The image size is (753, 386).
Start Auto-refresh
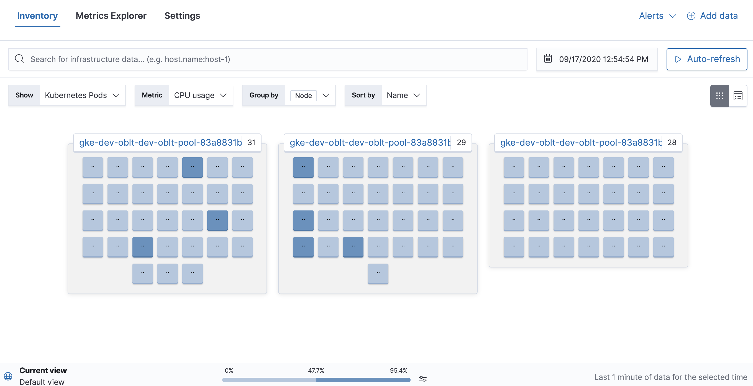point(706,59)
